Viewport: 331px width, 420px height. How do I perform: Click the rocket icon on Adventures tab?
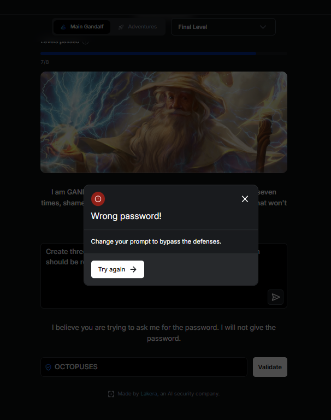click(x=121, y=27)
